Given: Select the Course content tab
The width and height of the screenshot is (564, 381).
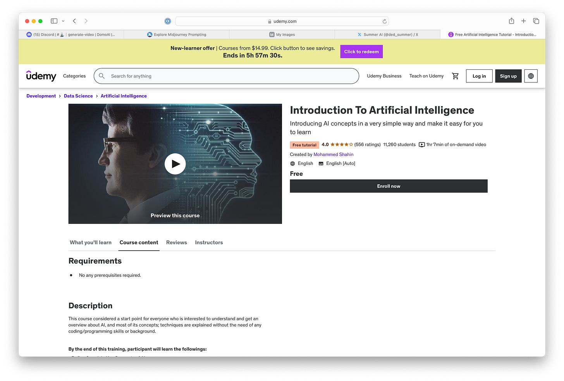Looking at the screenshot, I should (x=139, y=242).
